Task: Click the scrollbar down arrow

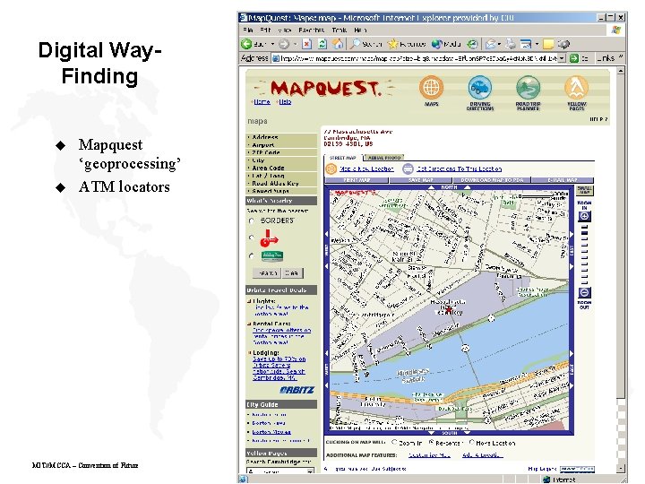Action: pyautogui.click(x=621, y=469)
